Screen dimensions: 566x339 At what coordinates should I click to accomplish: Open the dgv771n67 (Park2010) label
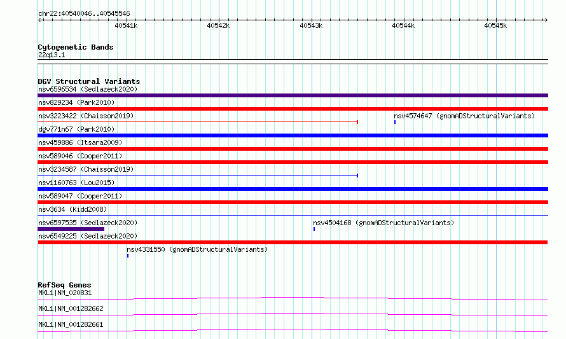pos(76,129)
